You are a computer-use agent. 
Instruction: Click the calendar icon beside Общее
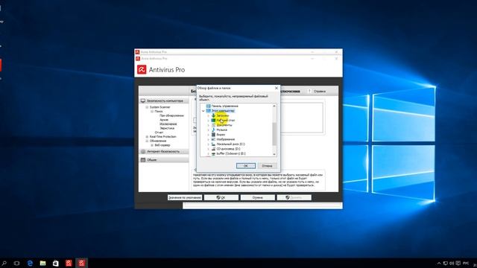tap(143, 160)
